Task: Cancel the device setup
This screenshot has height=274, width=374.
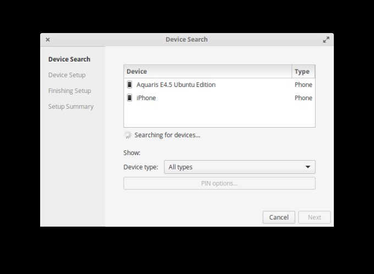Action: (x=279, y=217)
